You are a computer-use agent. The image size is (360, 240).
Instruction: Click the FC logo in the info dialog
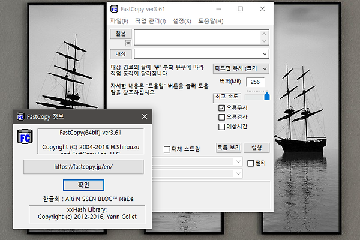point(25,138)
